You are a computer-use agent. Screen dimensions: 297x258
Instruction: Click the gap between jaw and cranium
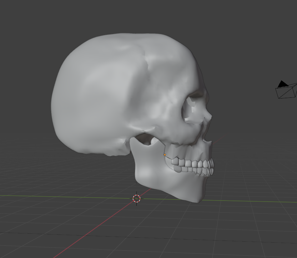145,140
